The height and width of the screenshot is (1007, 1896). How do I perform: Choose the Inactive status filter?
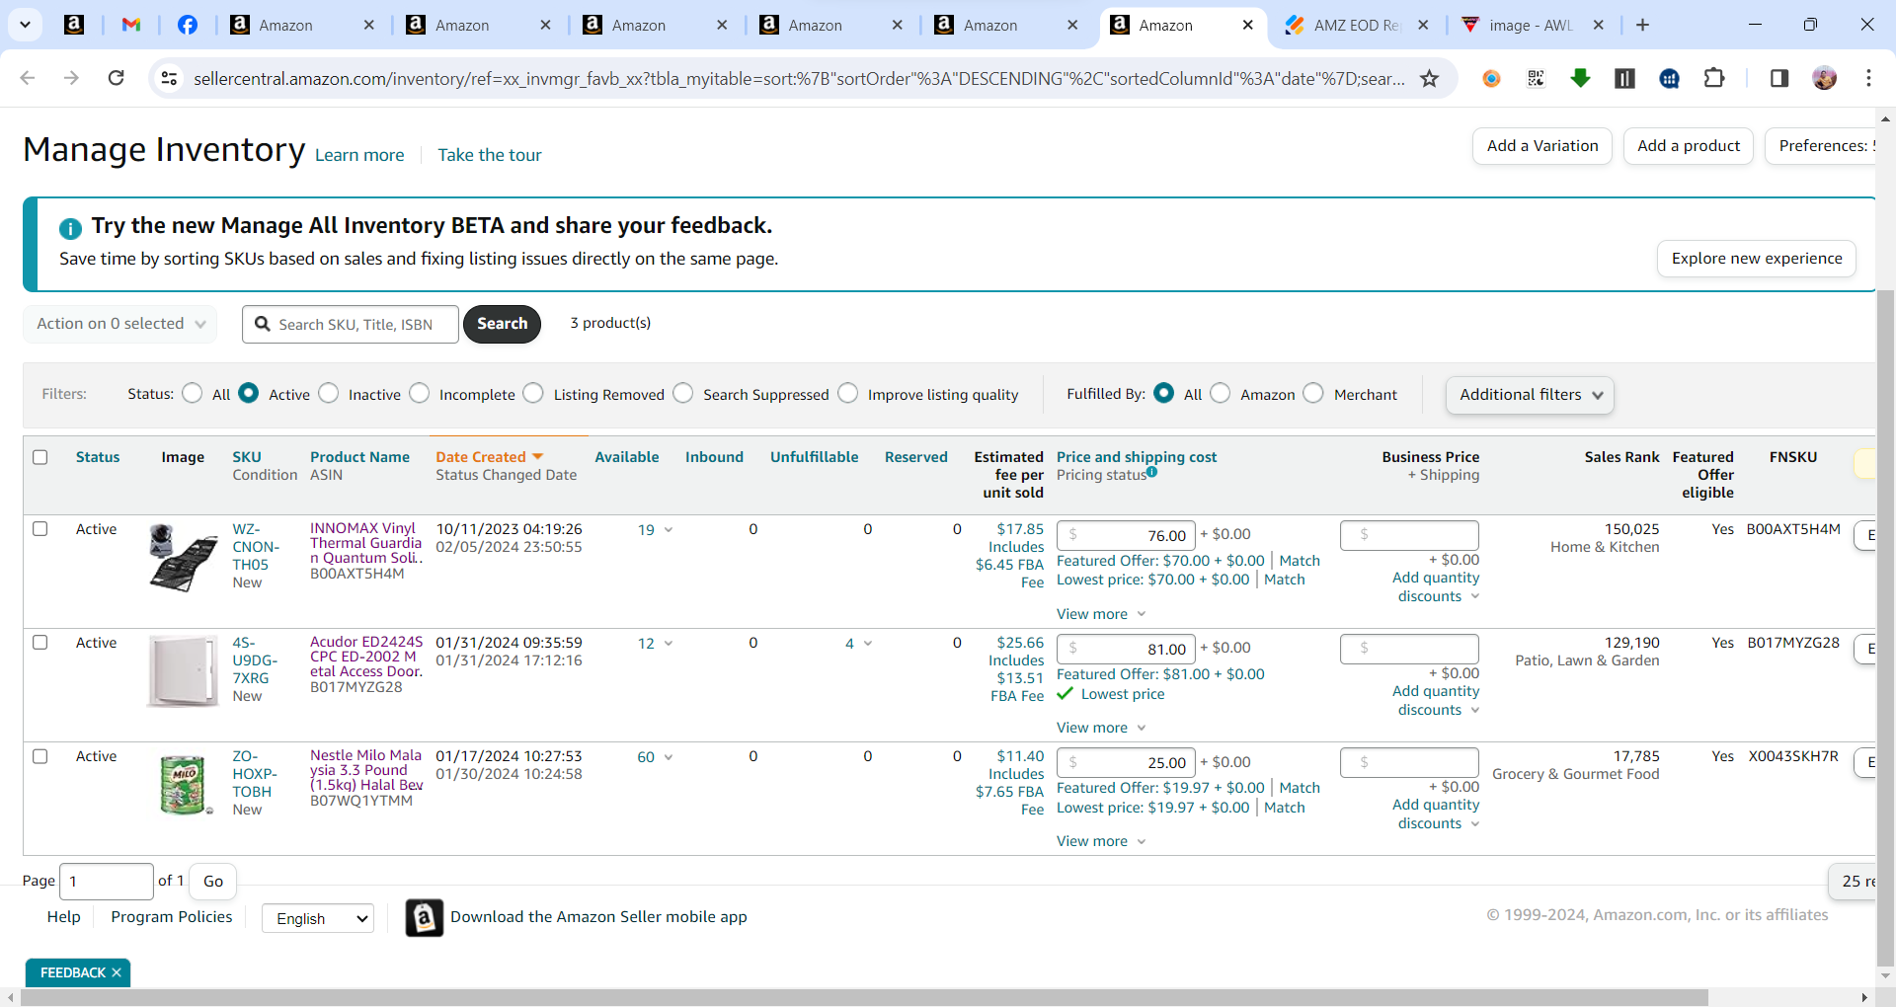tap(329, 394)
